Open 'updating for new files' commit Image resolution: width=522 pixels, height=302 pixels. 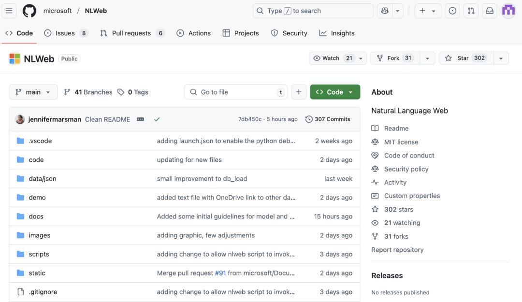coord(189,160)
